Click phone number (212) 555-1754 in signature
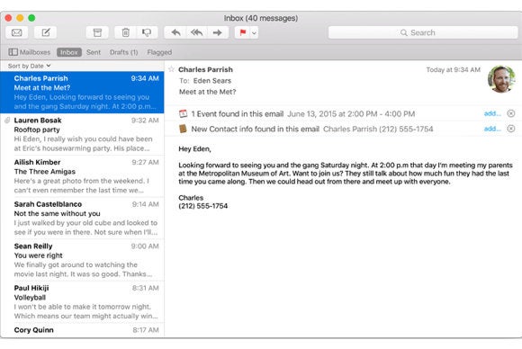 click(x=203, y=206)
